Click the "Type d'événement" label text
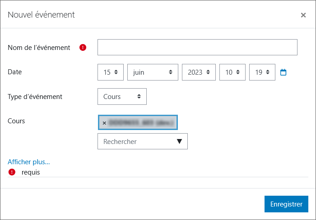316x220 pixels. coord(35,96)
